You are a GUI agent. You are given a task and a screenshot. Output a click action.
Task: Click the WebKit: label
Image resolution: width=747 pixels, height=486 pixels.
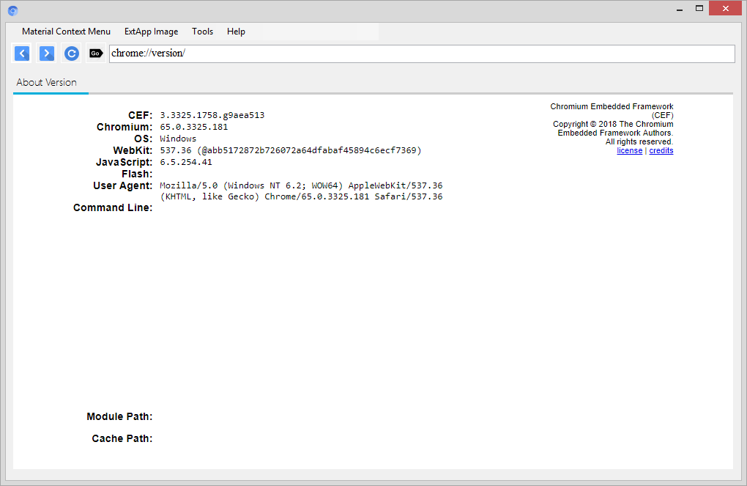pos(133,151)
